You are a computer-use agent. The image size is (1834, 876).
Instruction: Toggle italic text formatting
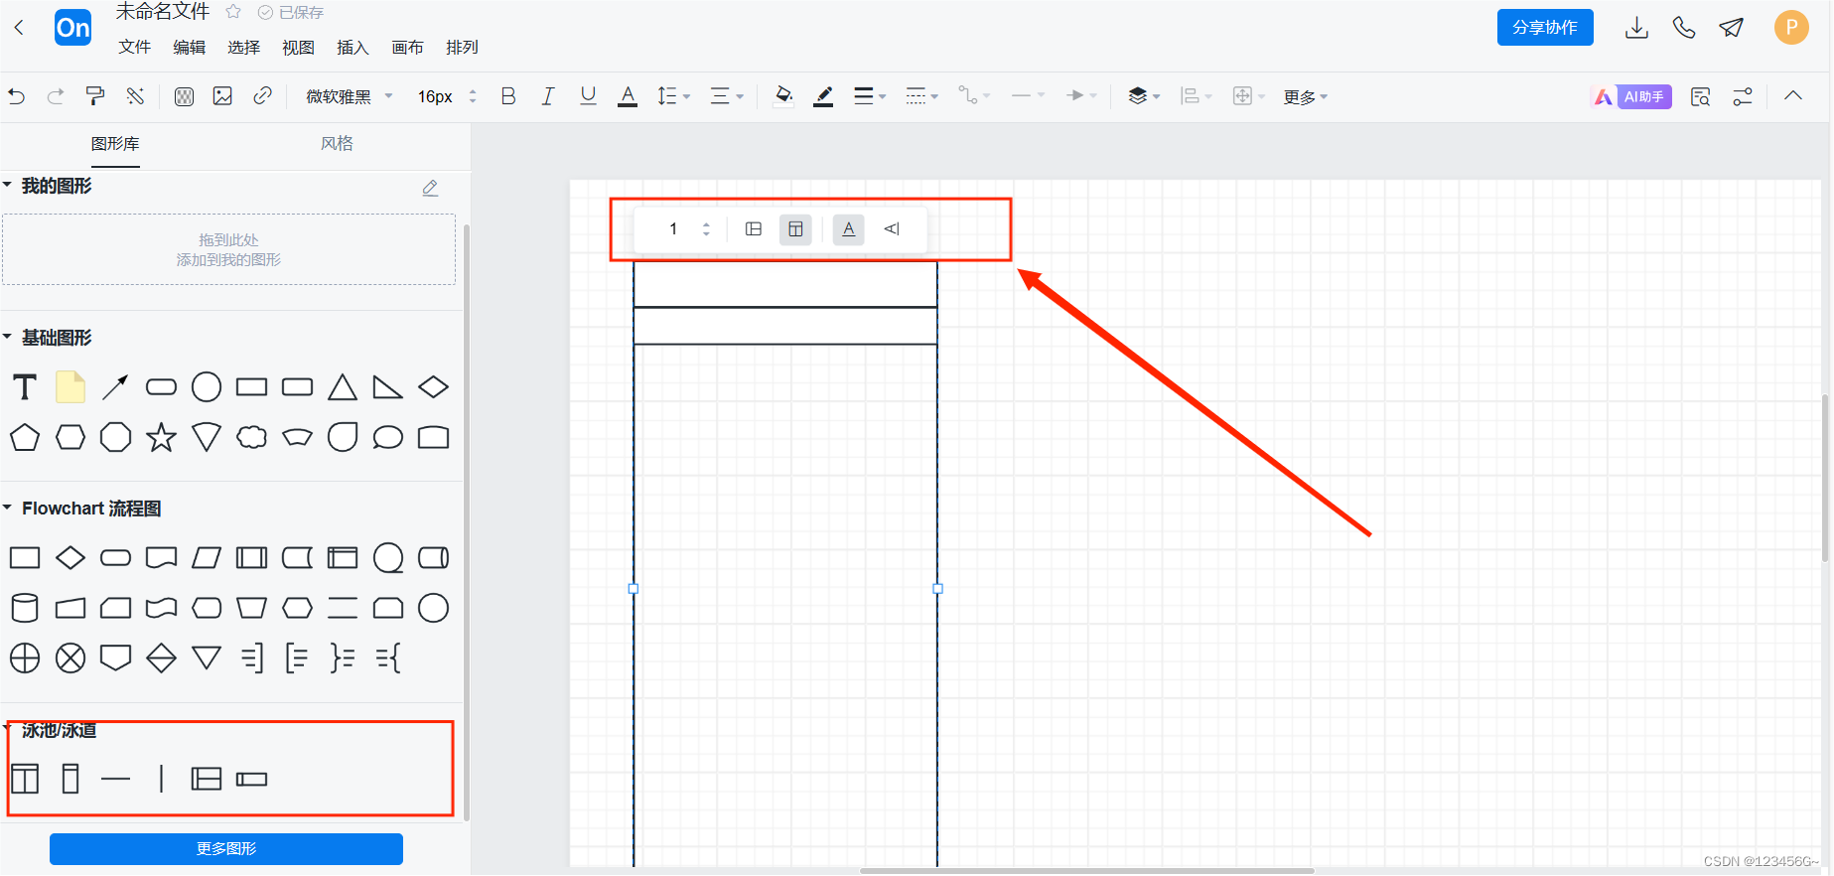pyautogui.click(x=547, y=96)
